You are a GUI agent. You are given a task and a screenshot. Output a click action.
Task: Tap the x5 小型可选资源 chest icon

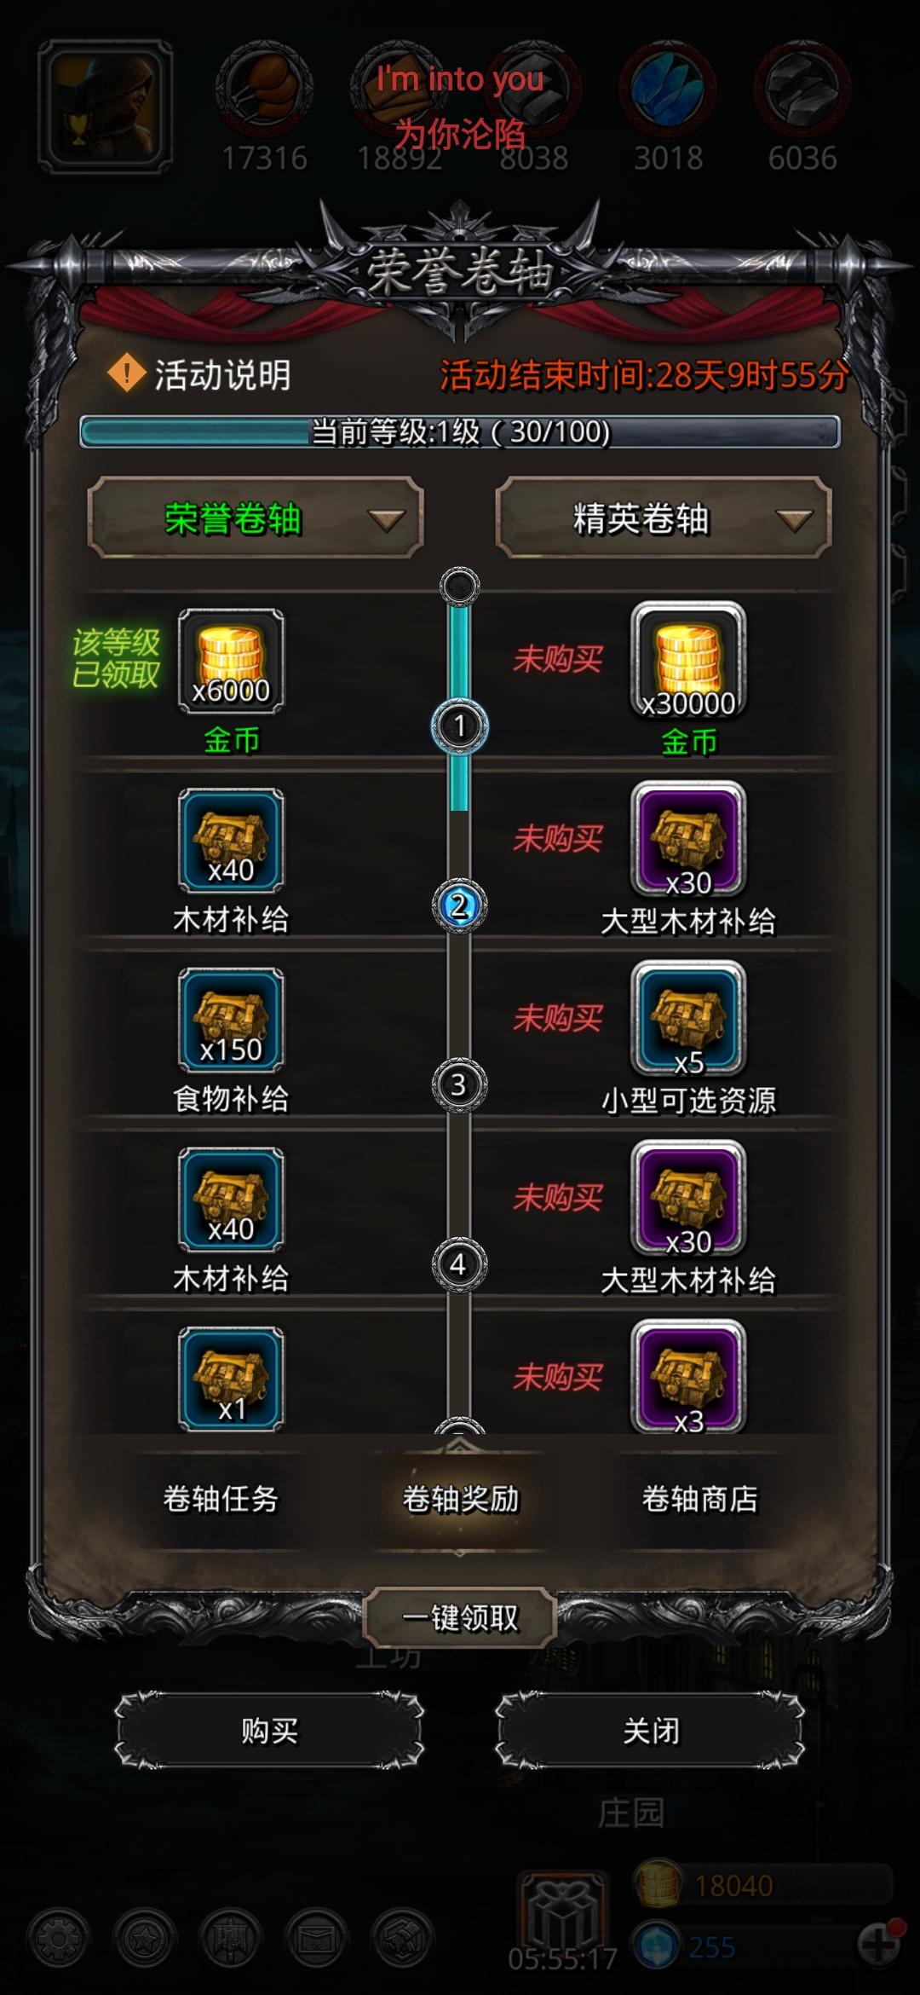coord(688,1020)
